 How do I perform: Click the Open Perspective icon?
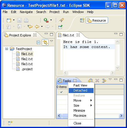coord(82,20)
